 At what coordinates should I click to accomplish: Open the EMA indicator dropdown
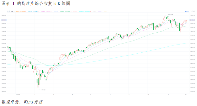click(x=12, y=11)
